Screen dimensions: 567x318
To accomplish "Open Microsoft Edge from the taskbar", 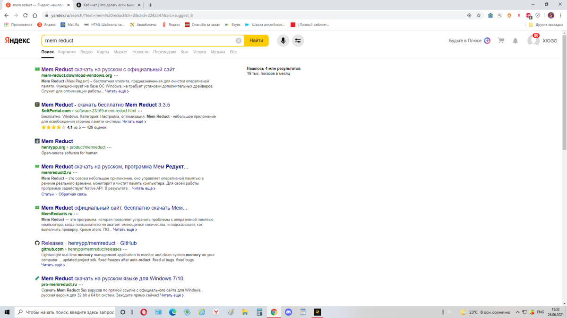I will click(173, 312).
